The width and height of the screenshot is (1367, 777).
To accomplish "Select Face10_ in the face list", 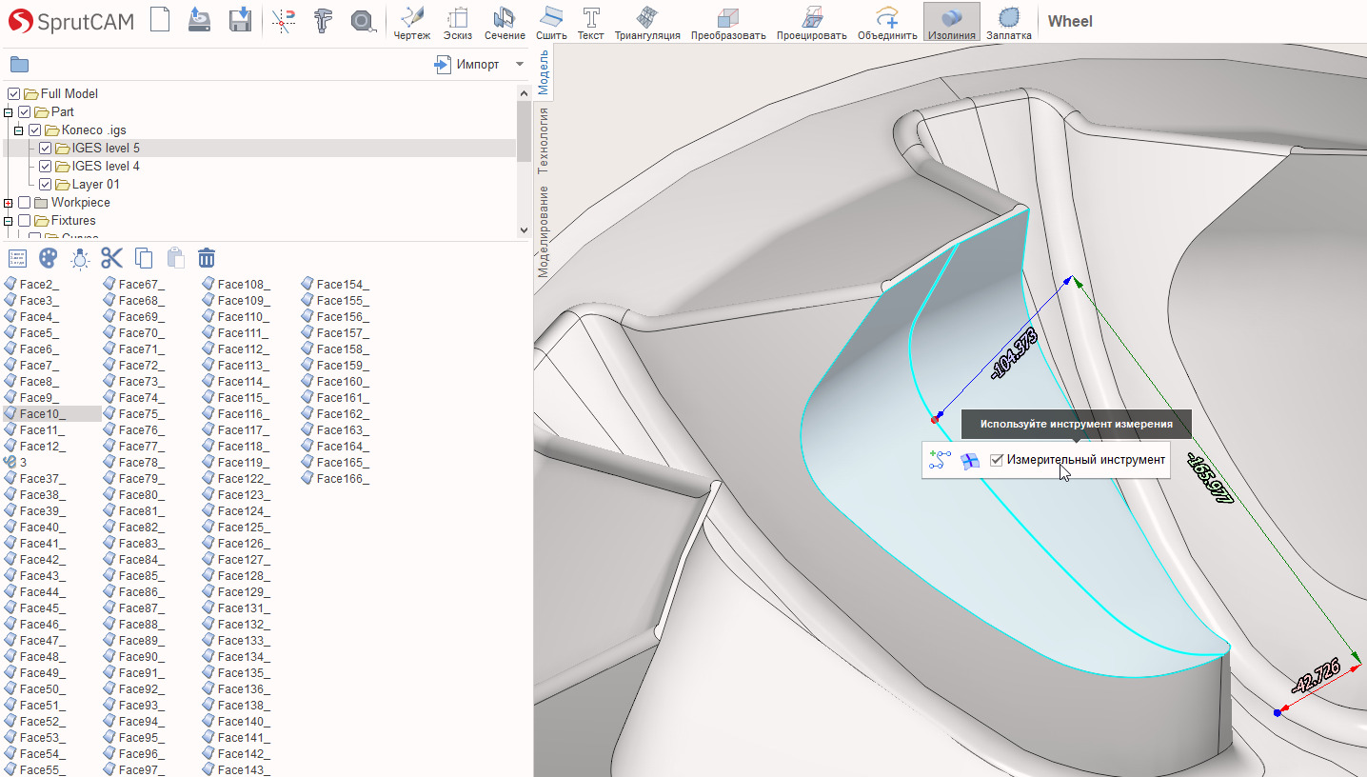I will (x=52, y=414).
